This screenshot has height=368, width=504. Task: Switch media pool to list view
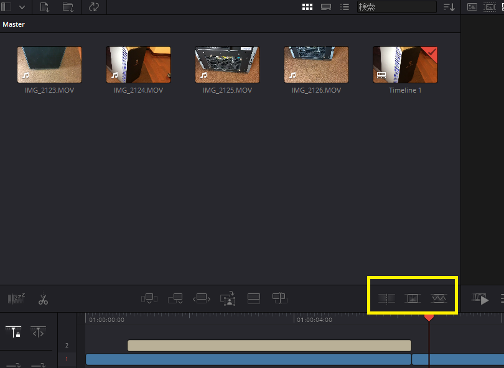point(345,7)
